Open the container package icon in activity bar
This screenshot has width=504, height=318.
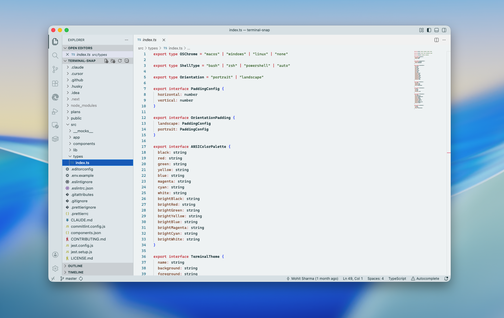coord(55,139)
